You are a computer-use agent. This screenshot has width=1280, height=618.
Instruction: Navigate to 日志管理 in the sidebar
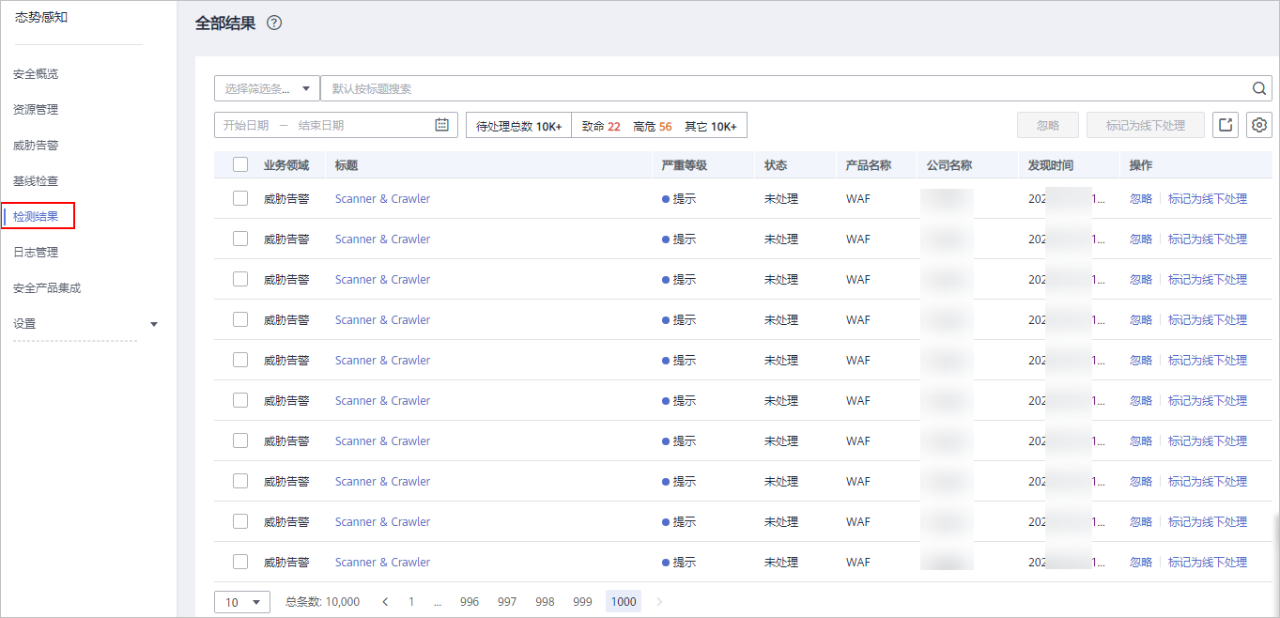click(x=36, y=253)
